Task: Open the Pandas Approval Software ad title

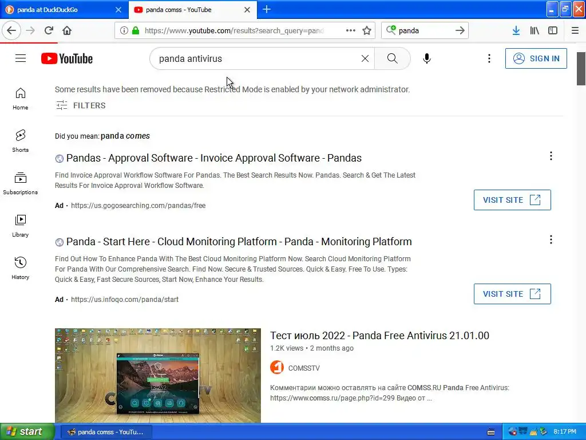Action: (214, 158)
